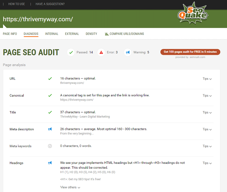Open the Density tab

point(91,34)
